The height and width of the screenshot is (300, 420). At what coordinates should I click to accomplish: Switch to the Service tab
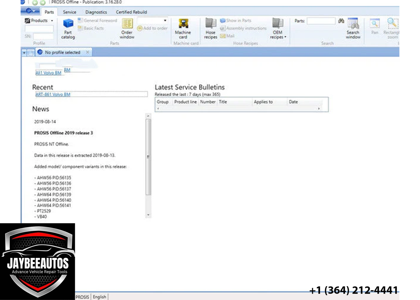70,12
